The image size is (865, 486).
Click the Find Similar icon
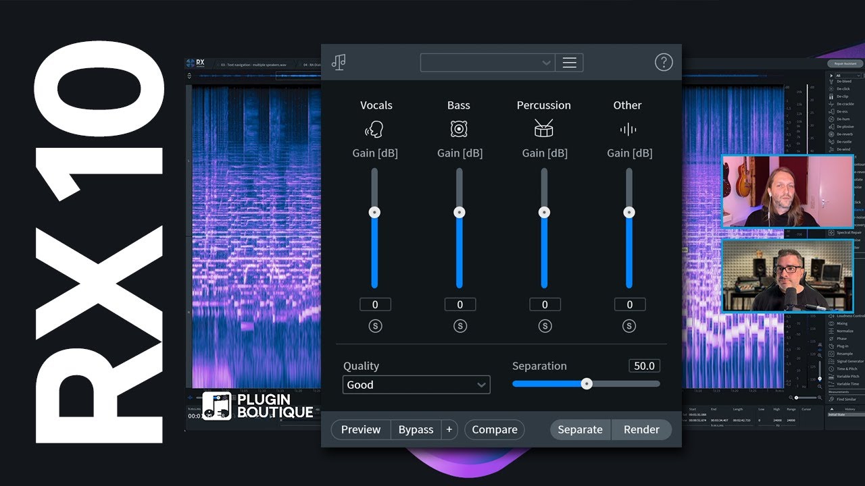click(831, 399)
